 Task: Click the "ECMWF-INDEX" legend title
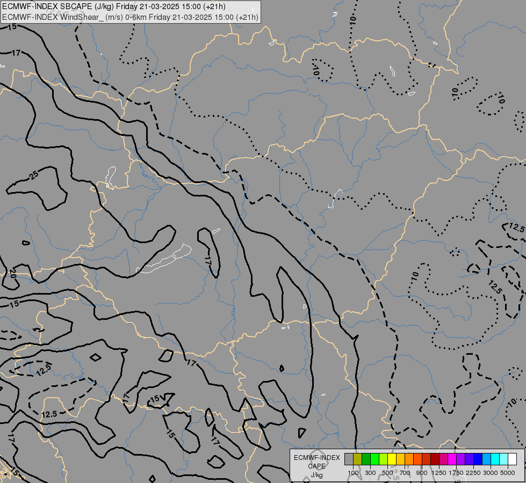click(316, 458)
